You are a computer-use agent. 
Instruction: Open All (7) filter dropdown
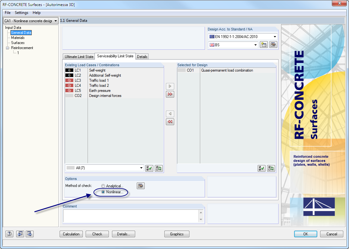(x=105, y=168)
